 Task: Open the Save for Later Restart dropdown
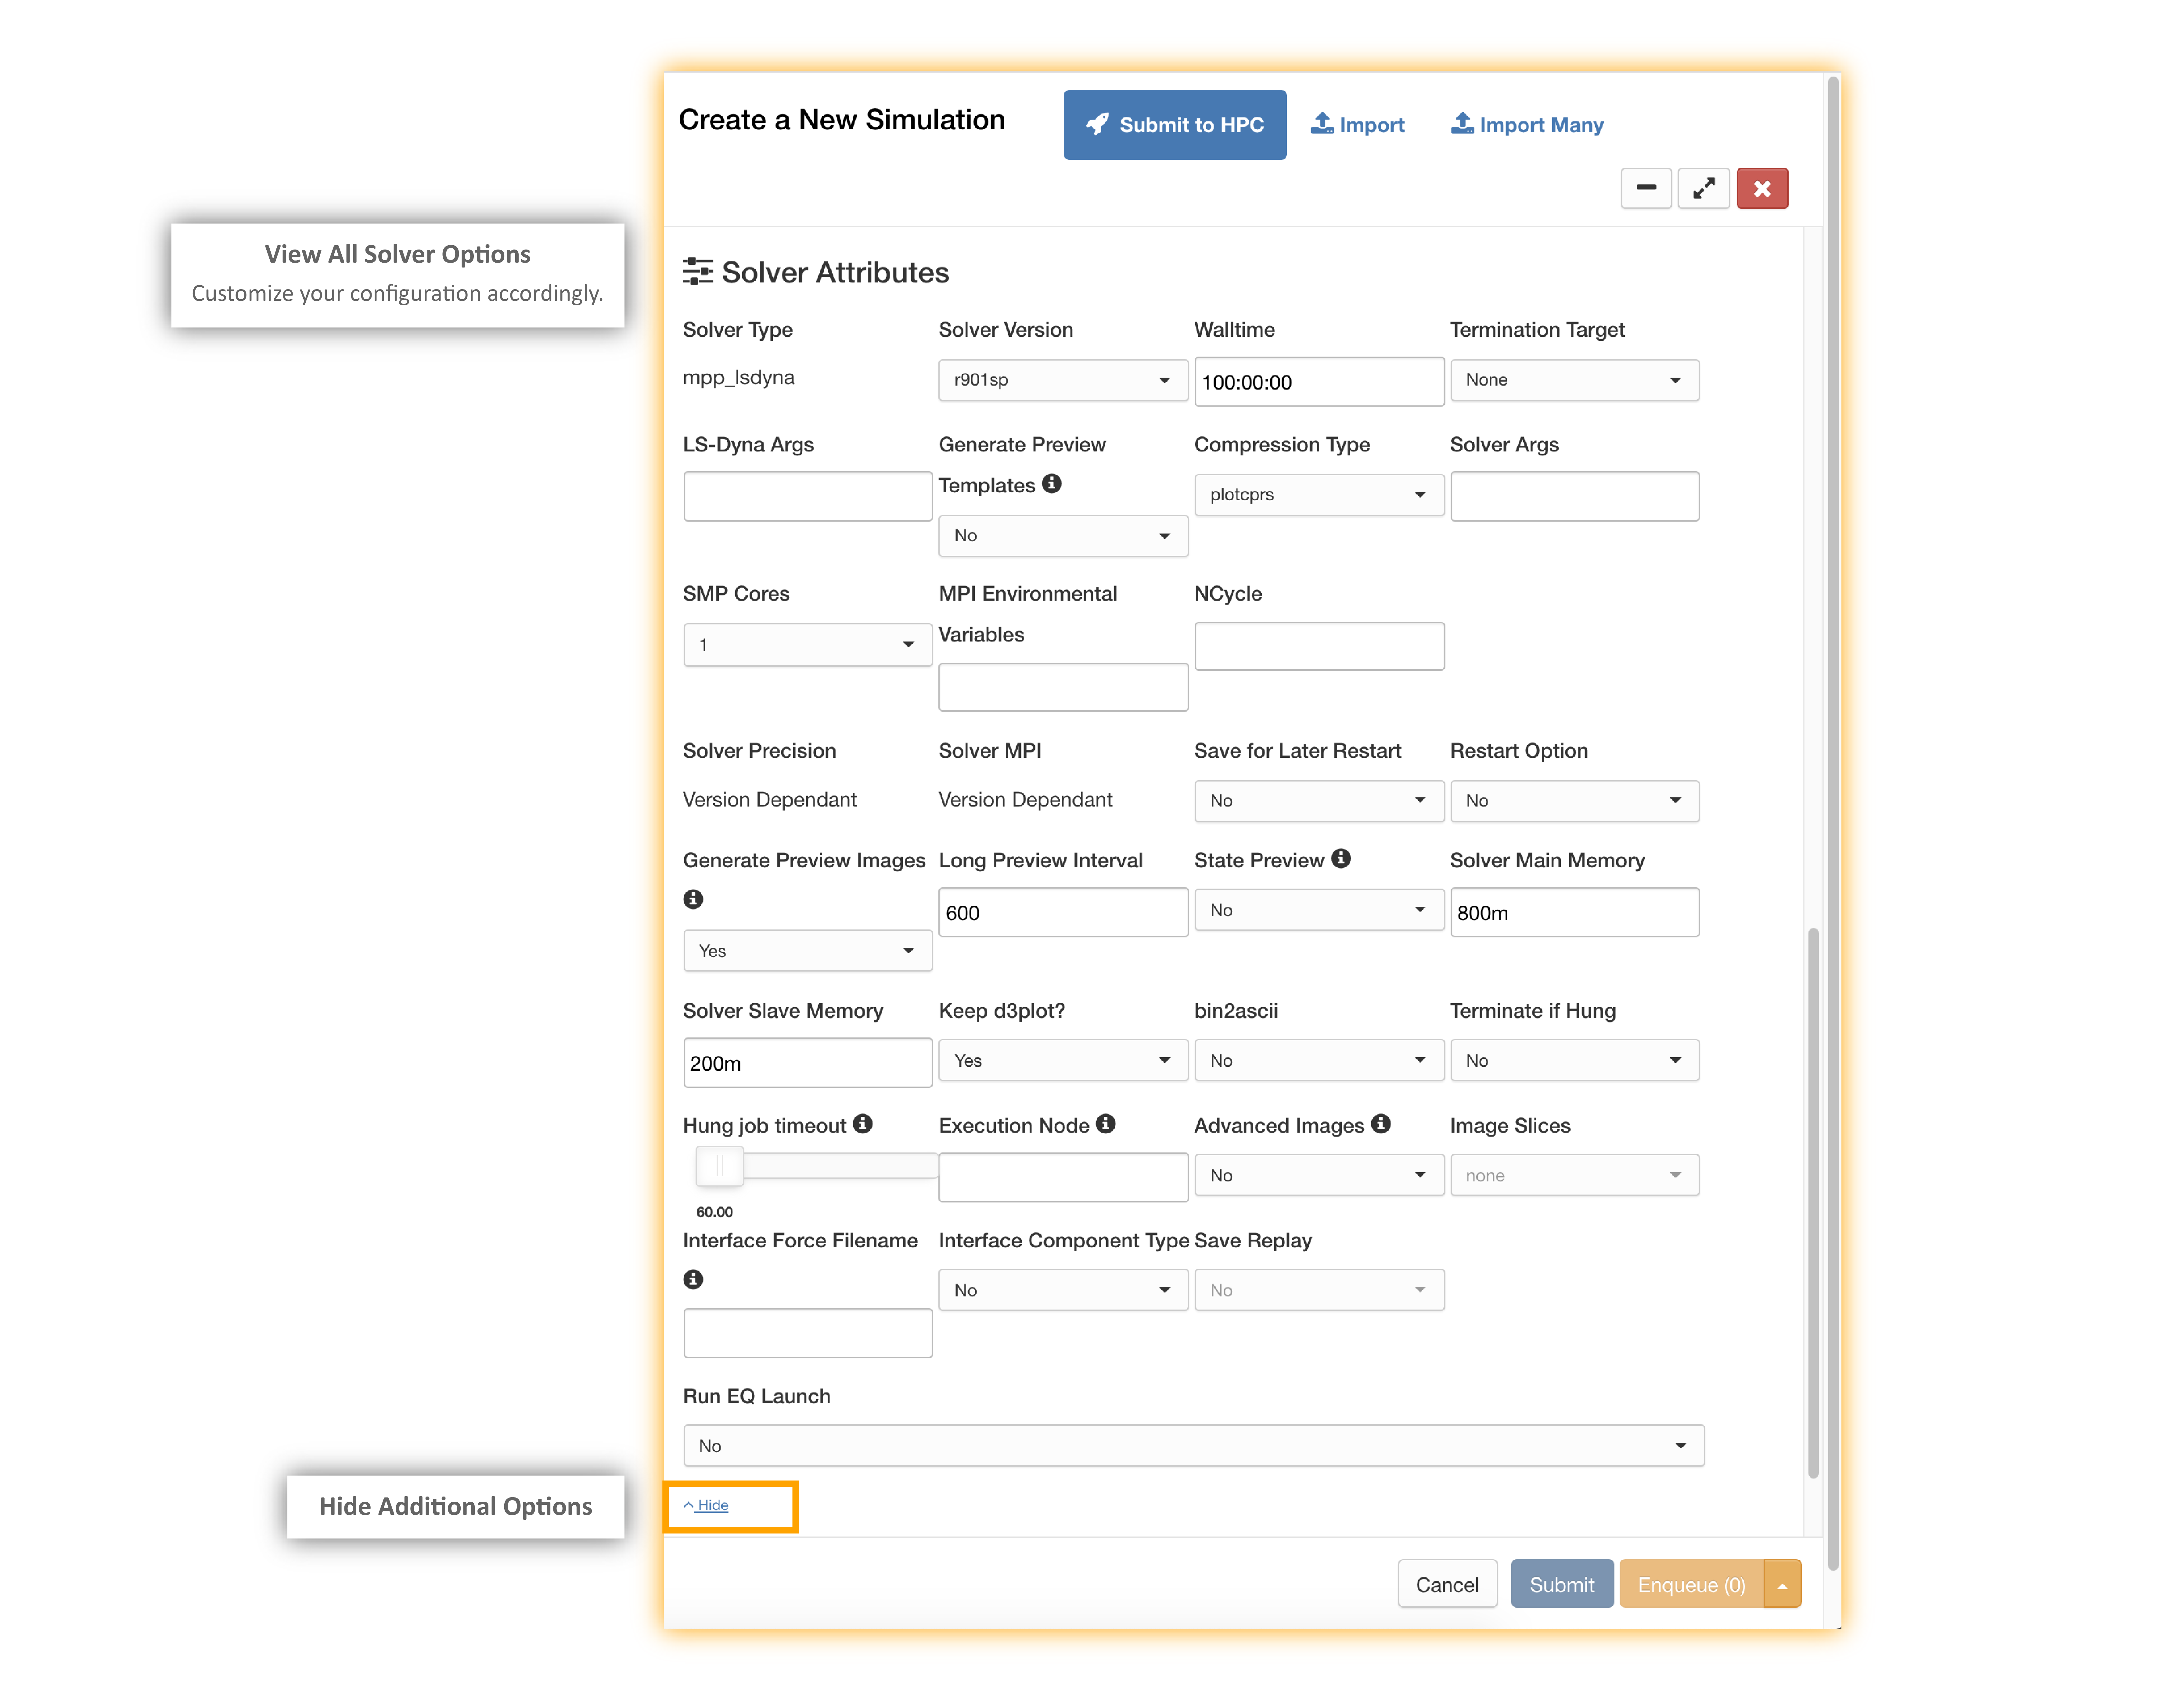tap(1319, 801)
